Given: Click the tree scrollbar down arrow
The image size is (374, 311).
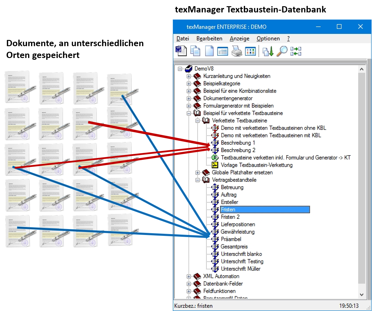Looking at the screenshot, I should click(362, 295).
